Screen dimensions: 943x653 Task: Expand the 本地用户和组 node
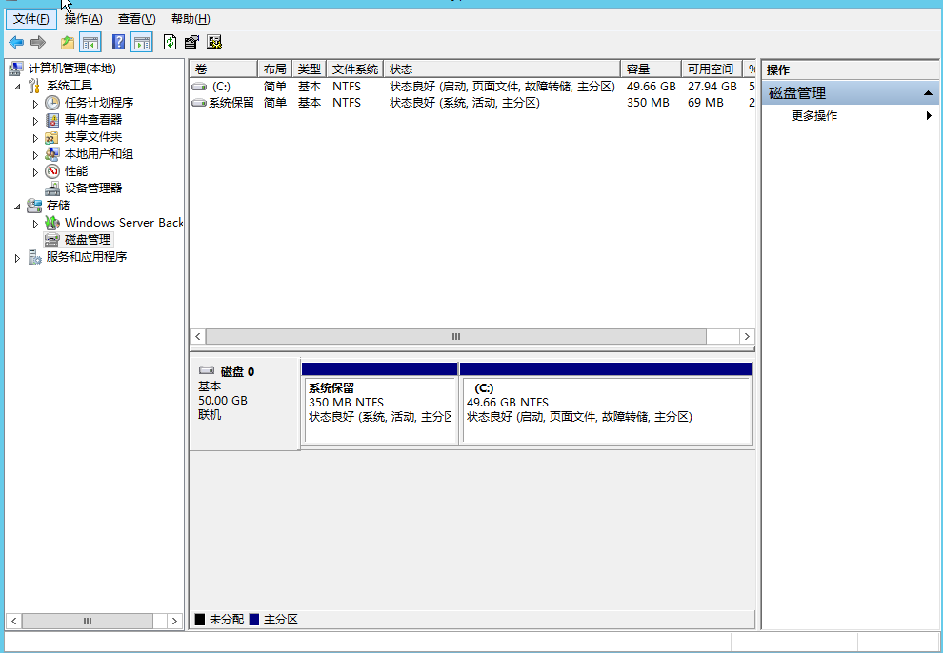click(35, 155)
